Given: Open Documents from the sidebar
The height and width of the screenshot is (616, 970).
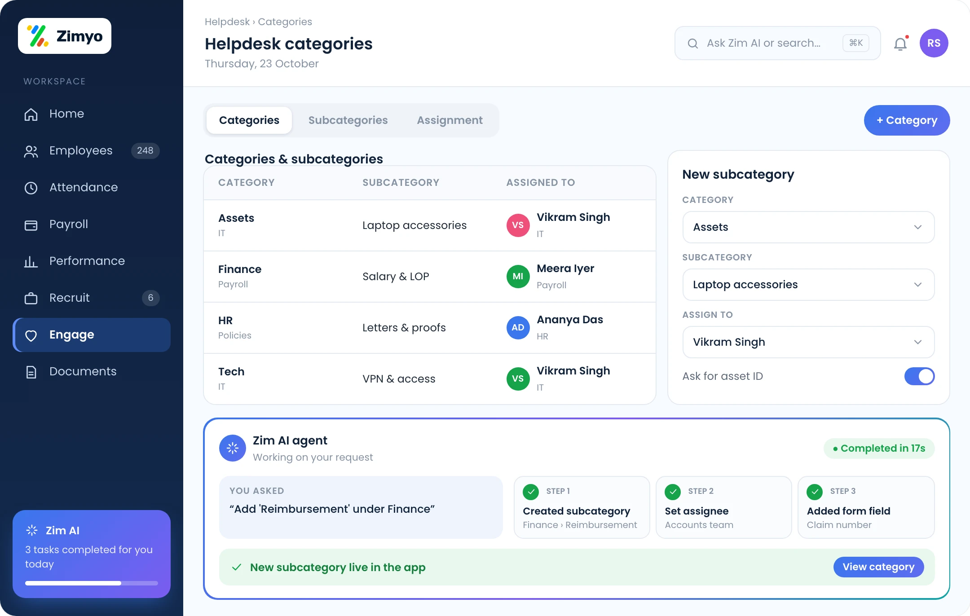Looking at the screenshot, I should coord(92,371).
